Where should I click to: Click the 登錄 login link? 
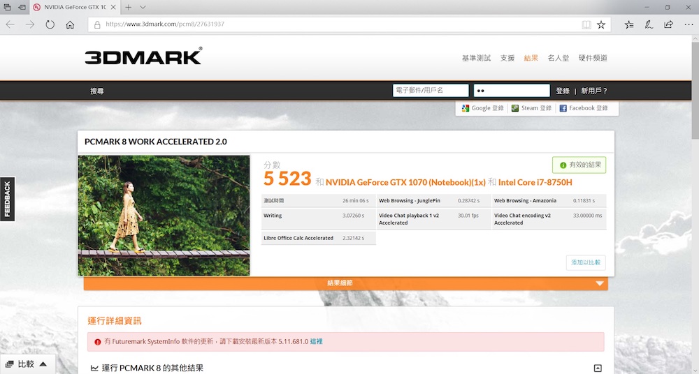pyautogui.click(x=563, y=91)
